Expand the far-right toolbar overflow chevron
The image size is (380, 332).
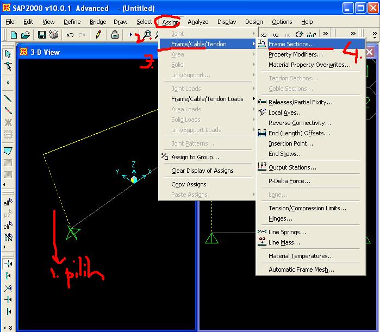[375, 35]
